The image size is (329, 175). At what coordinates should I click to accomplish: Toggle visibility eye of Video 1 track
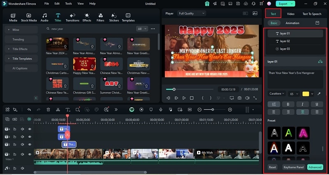tap(30, 154)
